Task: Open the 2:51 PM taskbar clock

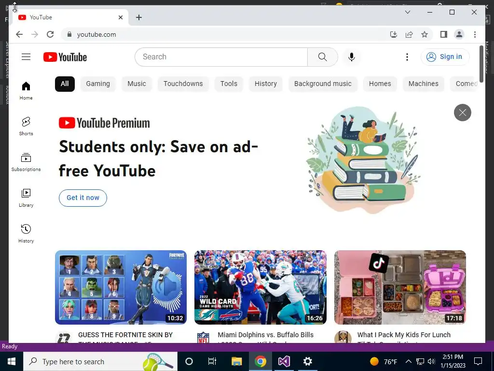Action: point(453,361)
